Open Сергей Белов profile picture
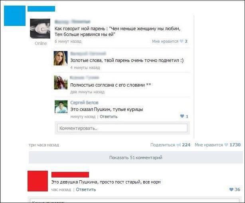The height and width of the screenshot is (203, 245). 61,106
